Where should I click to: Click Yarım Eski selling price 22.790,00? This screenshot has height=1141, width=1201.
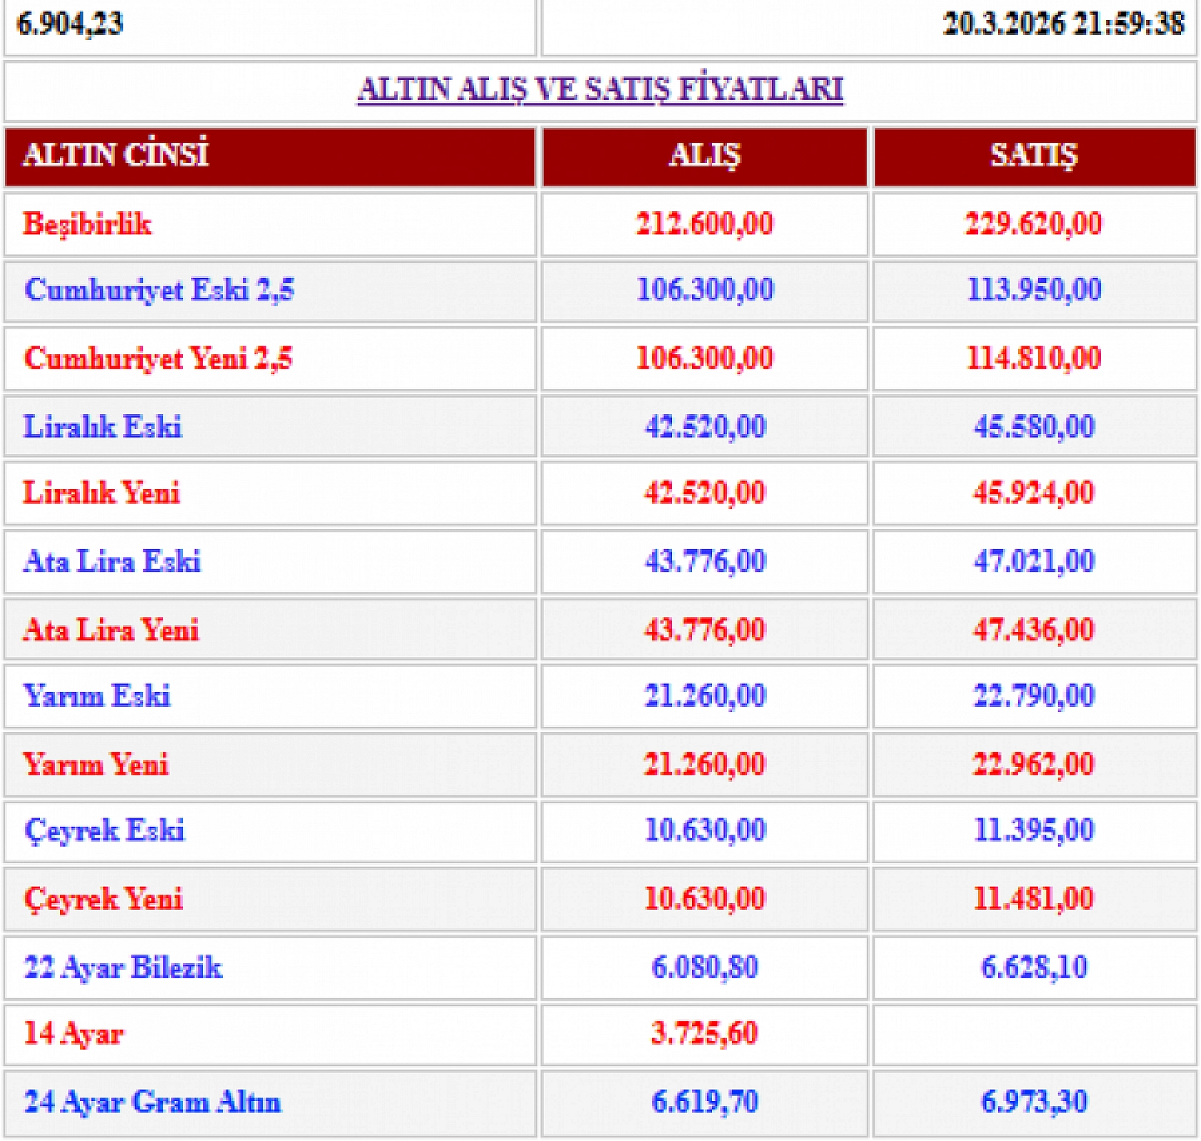[1035, 695]
